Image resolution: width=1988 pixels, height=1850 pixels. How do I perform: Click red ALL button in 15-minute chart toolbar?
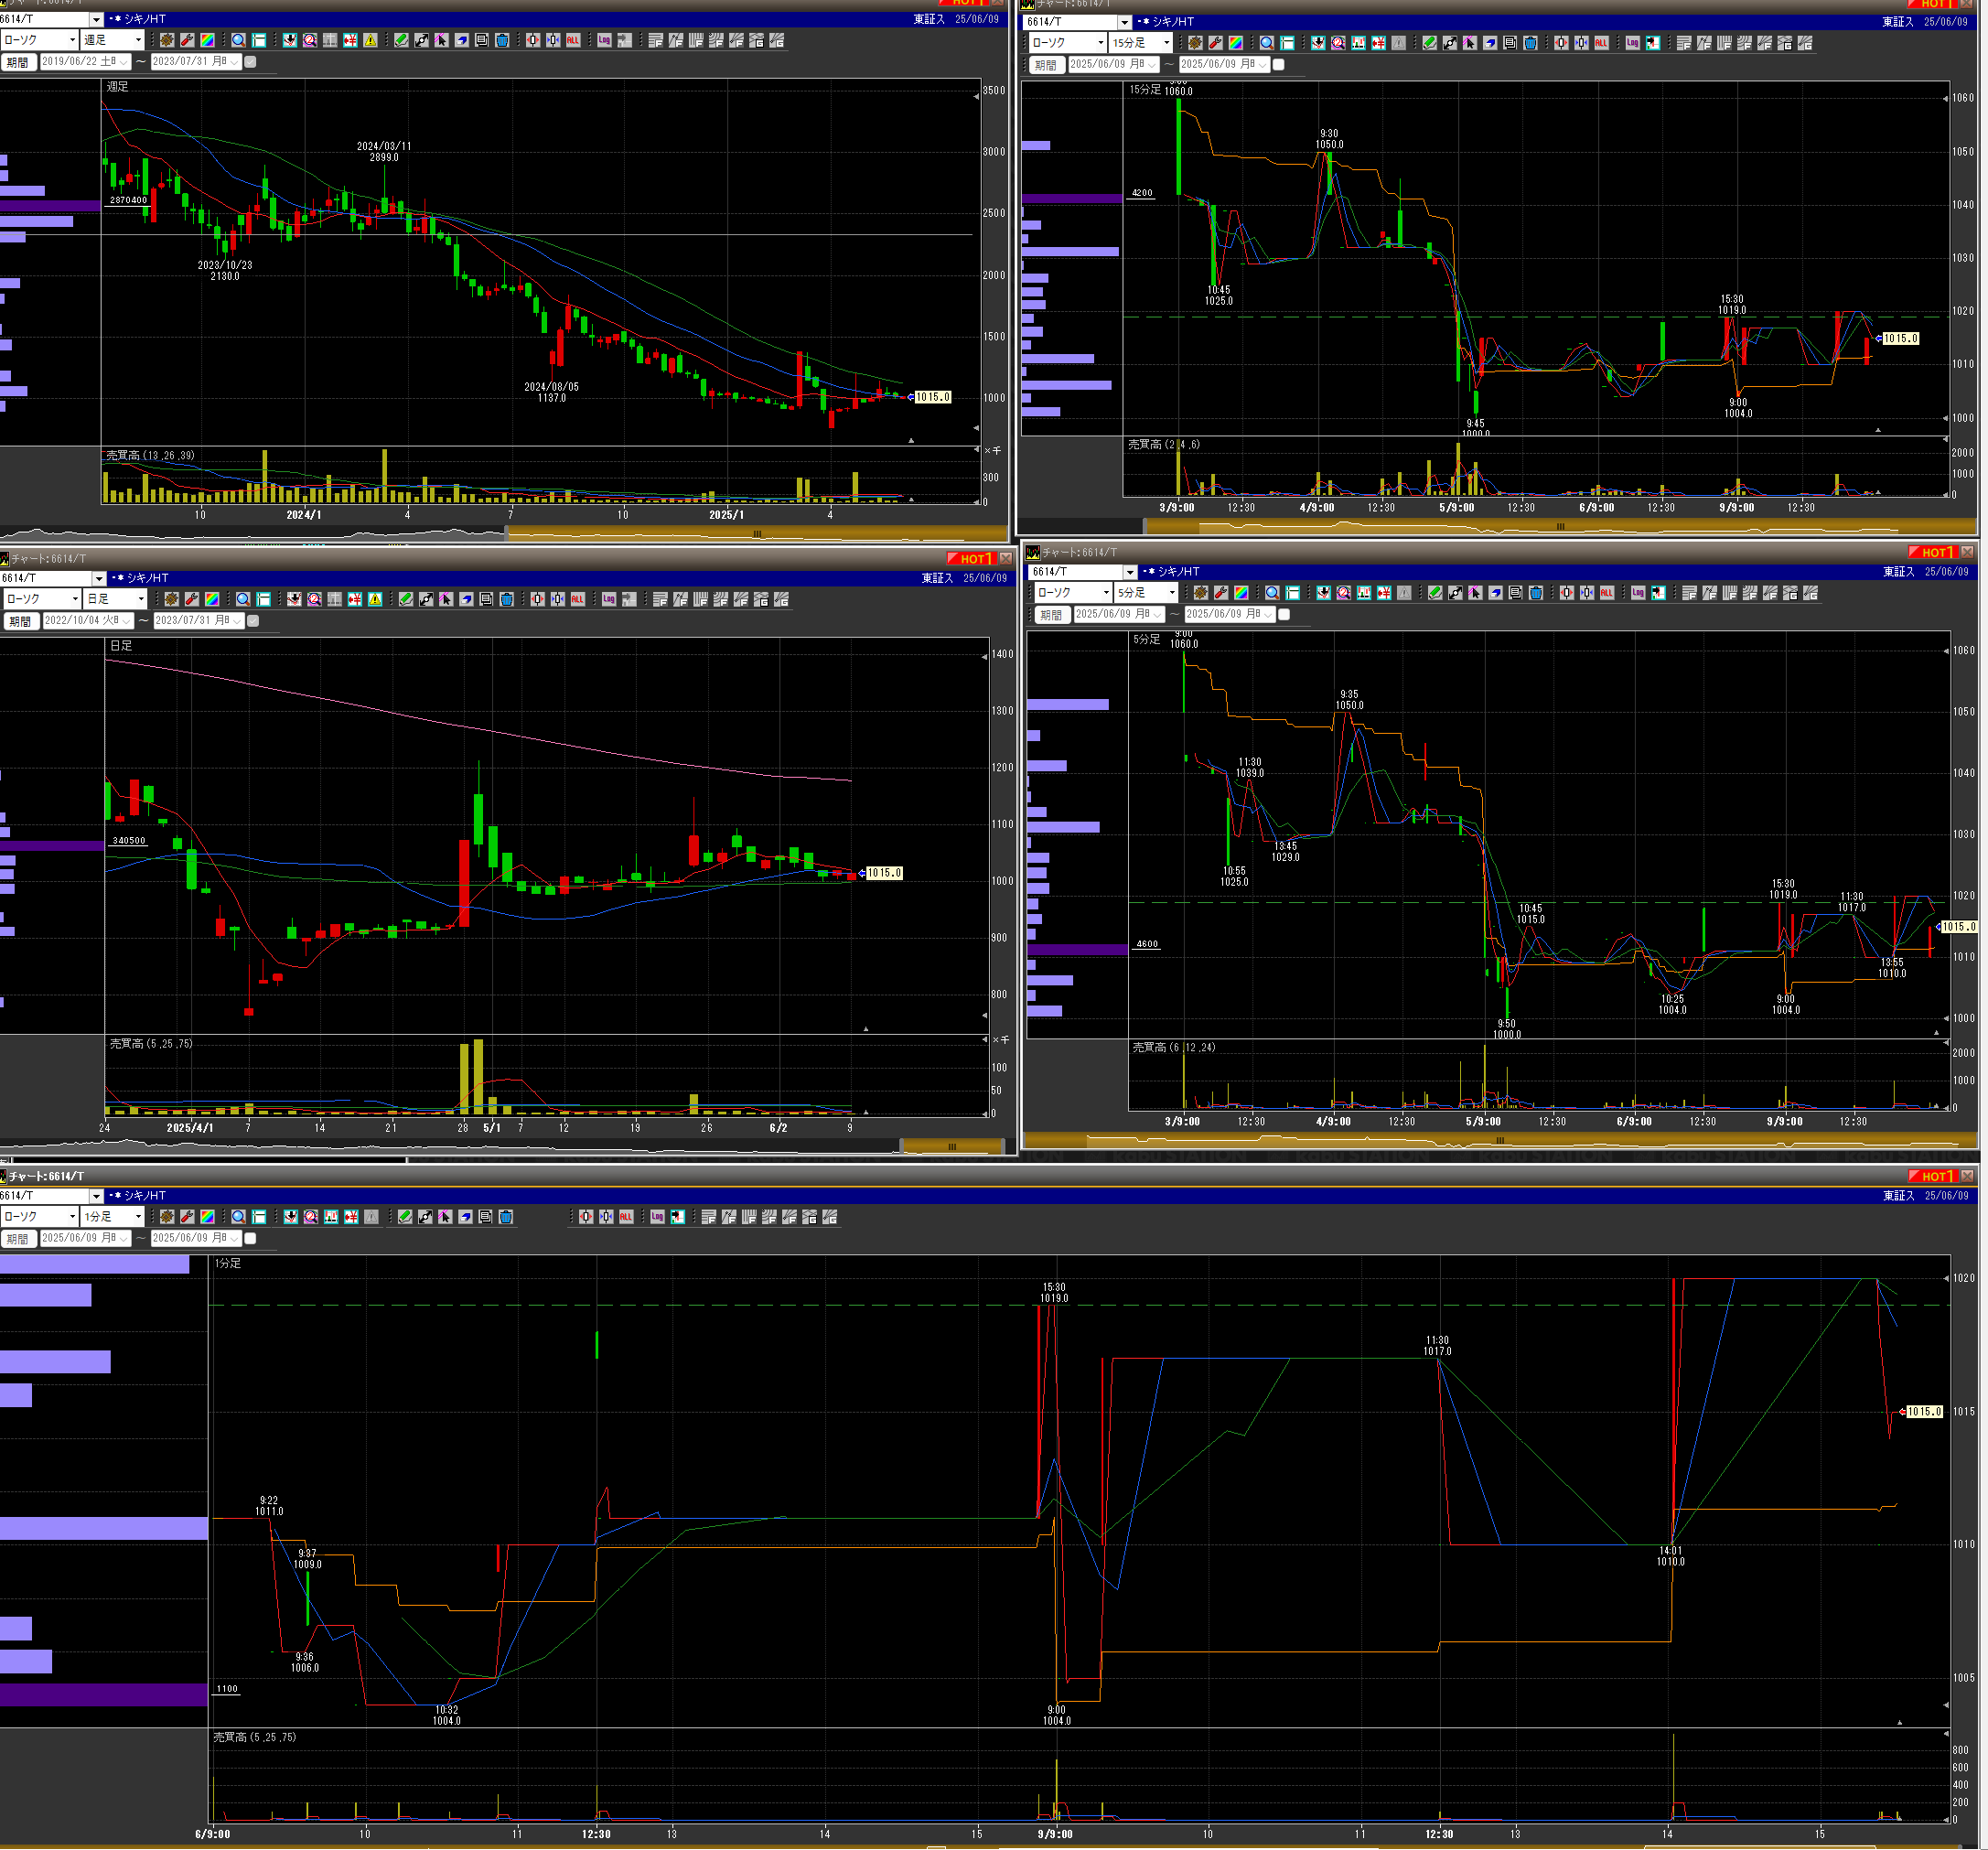click(1601, 43)
